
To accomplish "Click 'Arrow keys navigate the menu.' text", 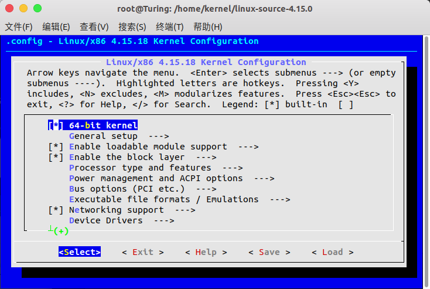I will coord(103,73).
